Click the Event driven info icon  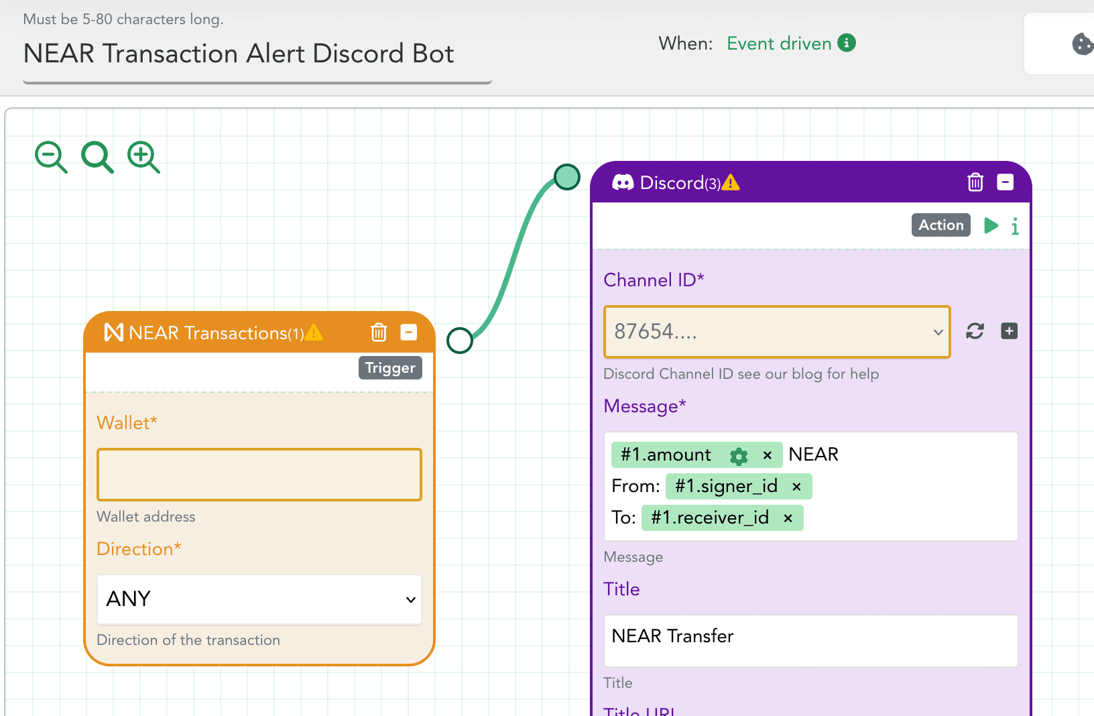847,43
